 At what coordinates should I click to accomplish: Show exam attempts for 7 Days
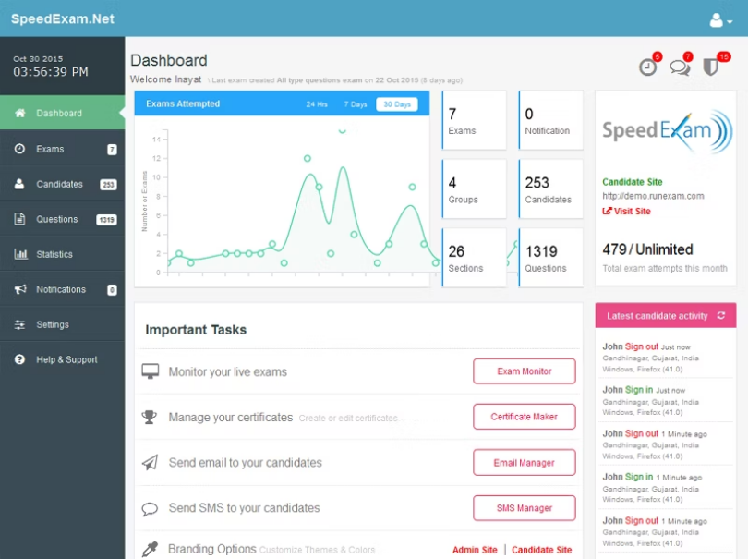(x=355, y=104)
